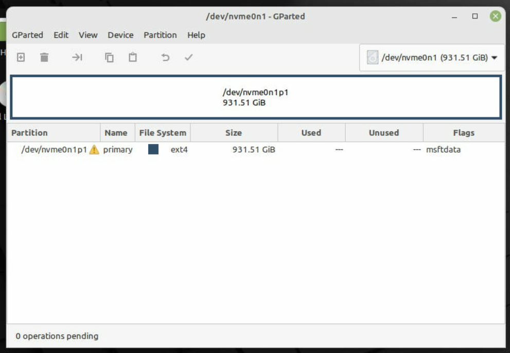Select /dev/nvme0n1p1 row in partition list

[256, 149]
